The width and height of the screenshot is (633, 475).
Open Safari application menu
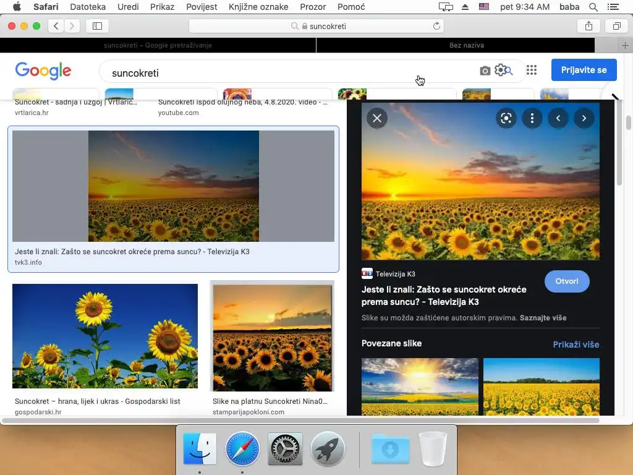click(x=46, y=7)
